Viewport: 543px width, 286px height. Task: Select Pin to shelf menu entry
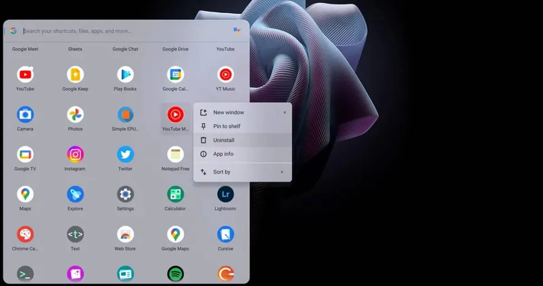pos(243,126)
